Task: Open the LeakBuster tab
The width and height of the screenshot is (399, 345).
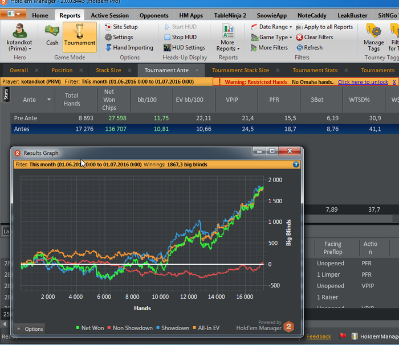Action: pos(352,15)
